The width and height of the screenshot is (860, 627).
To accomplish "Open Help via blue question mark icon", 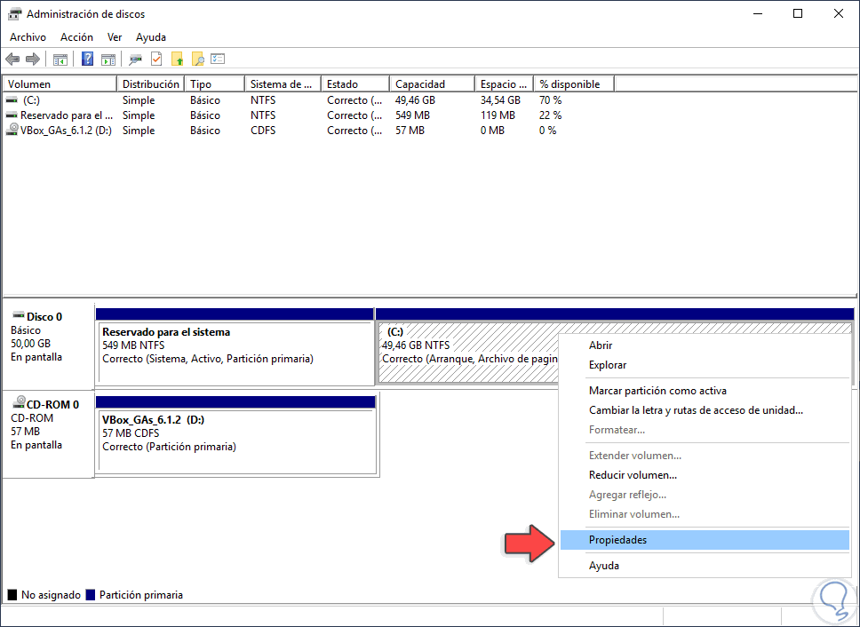I will click(87, 60).
